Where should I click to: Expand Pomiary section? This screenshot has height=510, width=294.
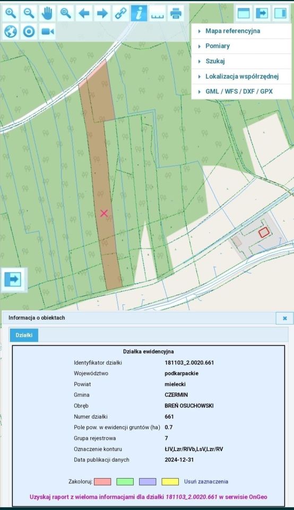[x=241, y=46]
